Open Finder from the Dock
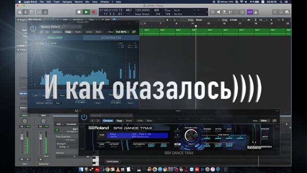This screenshot has width=307, height=173. pyautogui.click(x=81, y=169)
